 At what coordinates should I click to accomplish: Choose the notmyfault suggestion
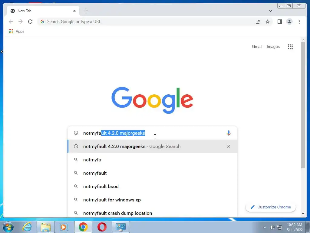[x=153, y=173]
